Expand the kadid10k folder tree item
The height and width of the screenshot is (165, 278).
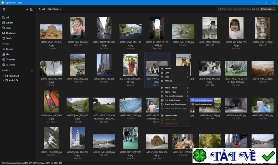[3, 80]
